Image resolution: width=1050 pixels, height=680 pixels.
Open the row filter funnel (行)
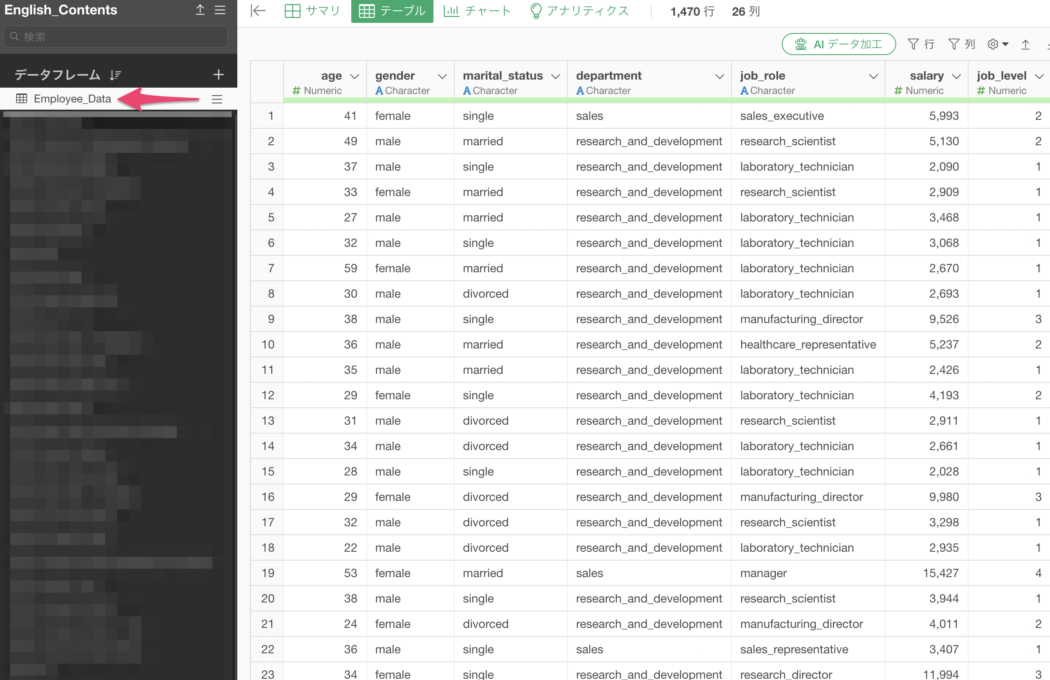[921, 44]
